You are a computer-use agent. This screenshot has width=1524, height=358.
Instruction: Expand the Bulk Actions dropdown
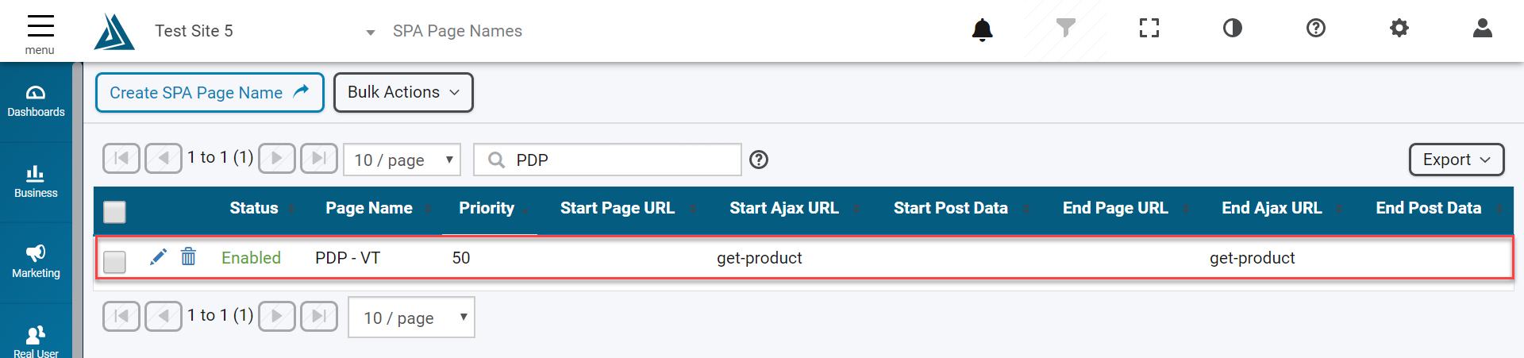pos(403,92)
